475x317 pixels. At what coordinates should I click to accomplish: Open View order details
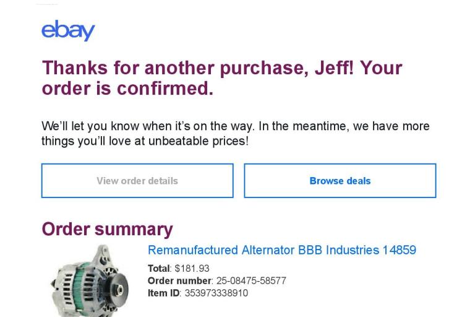point(137,181)
